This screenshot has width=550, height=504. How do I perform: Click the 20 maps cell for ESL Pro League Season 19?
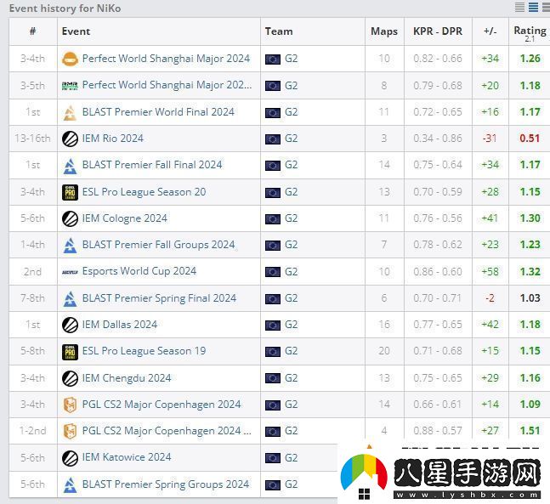click(384, 351)
